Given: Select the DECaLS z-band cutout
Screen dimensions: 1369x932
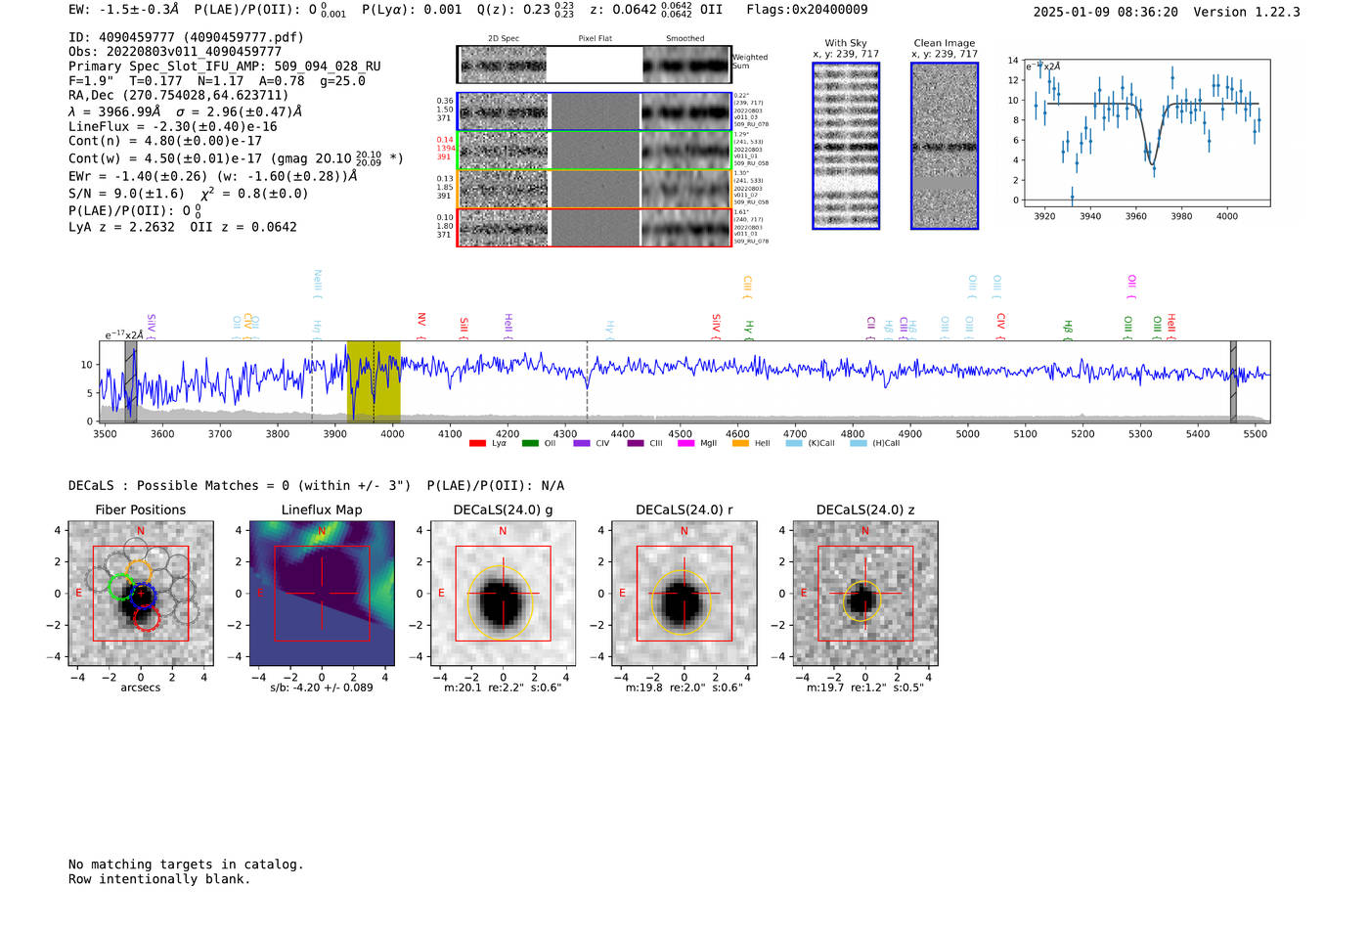Looking at the screenshot, I should pos(864,594).
